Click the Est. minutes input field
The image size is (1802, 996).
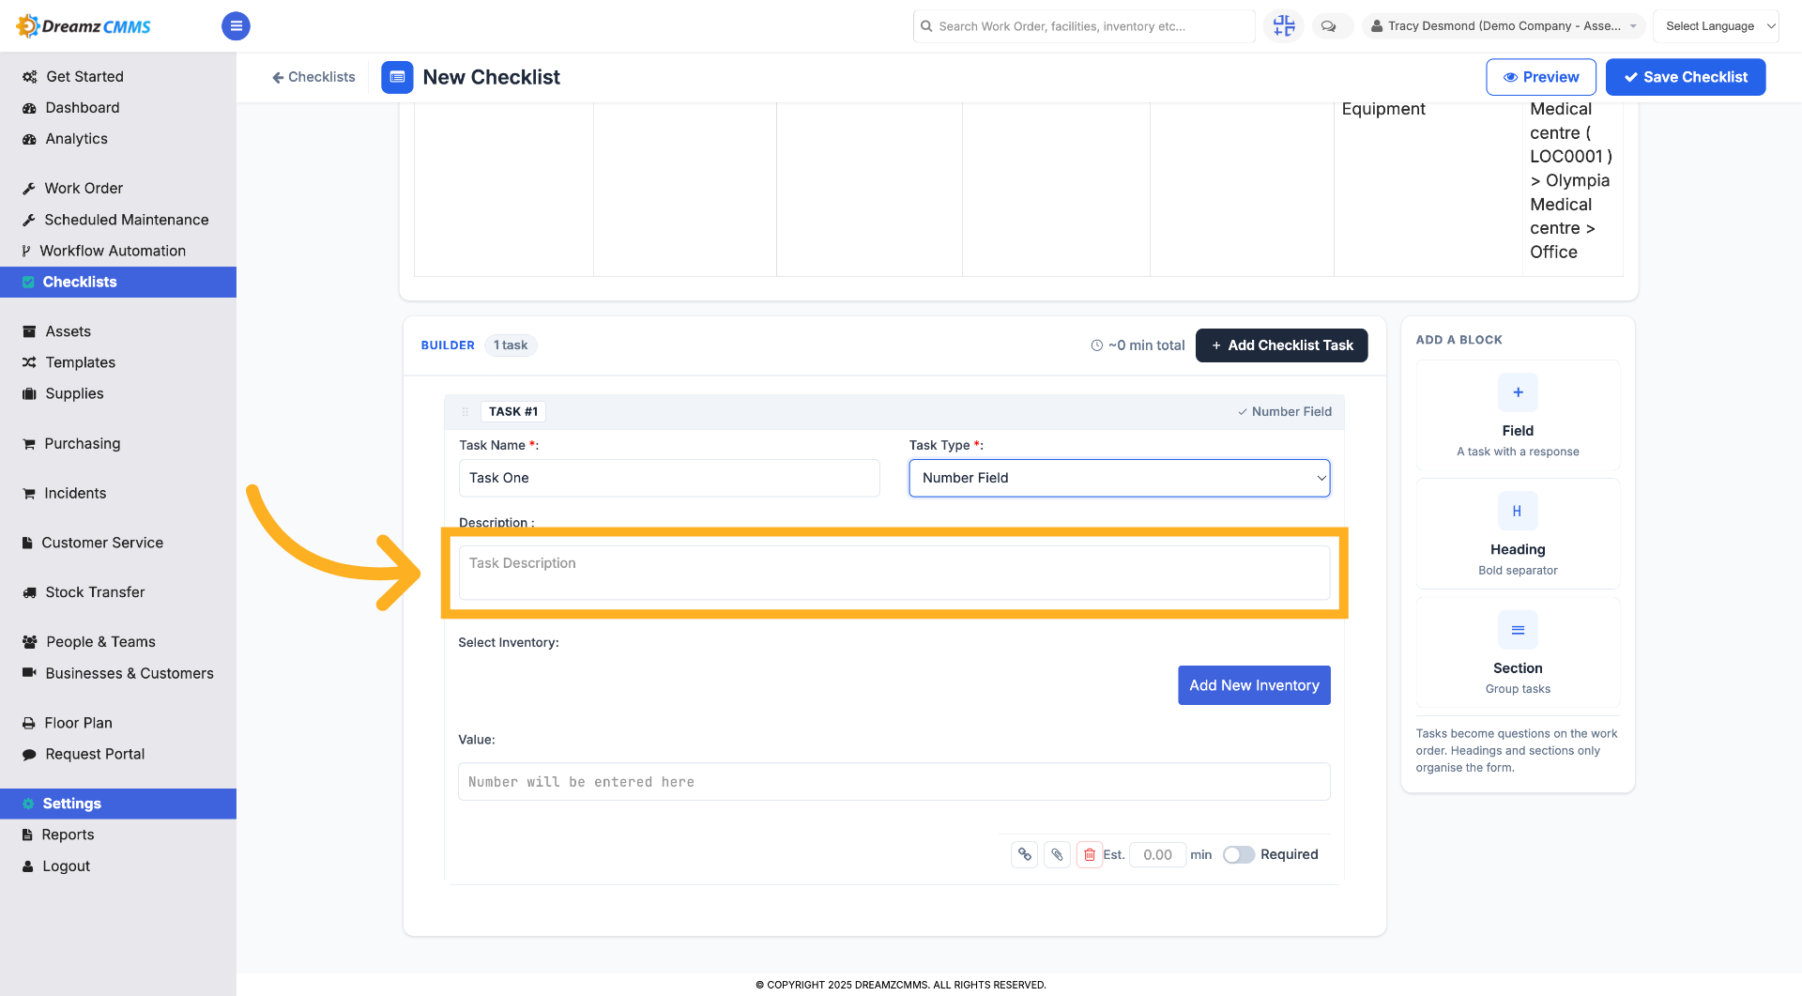click(1157, 854)
